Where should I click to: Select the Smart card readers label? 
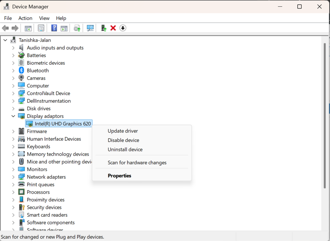(47, 215)
